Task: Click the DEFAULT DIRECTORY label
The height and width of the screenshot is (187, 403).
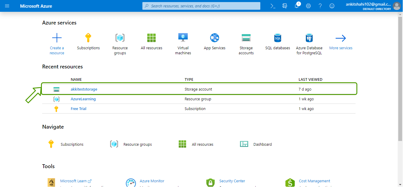Action: 377,9
